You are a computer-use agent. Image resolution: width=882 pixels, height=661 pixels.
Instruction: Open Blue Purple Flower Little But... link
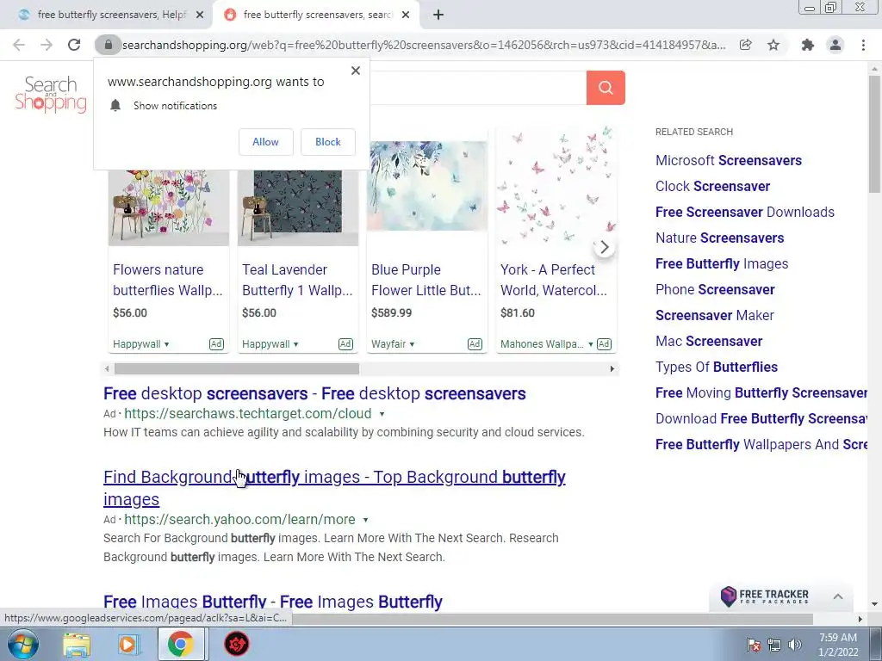pyautogui.click(x=425, y=280)
